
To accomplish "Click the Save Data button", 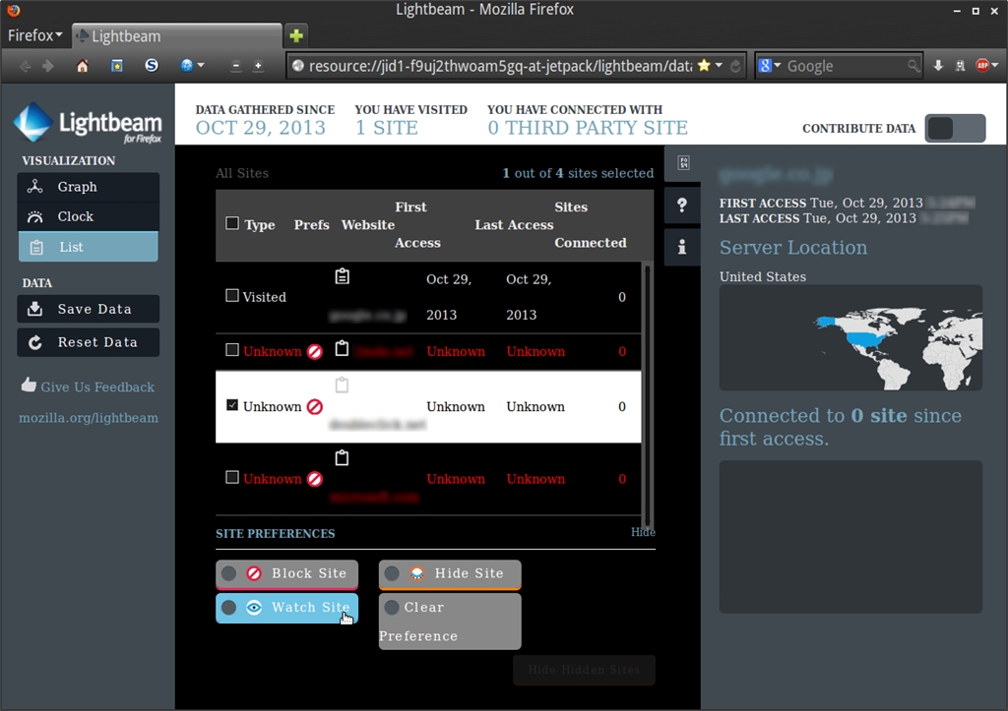I will coord(88,309).
